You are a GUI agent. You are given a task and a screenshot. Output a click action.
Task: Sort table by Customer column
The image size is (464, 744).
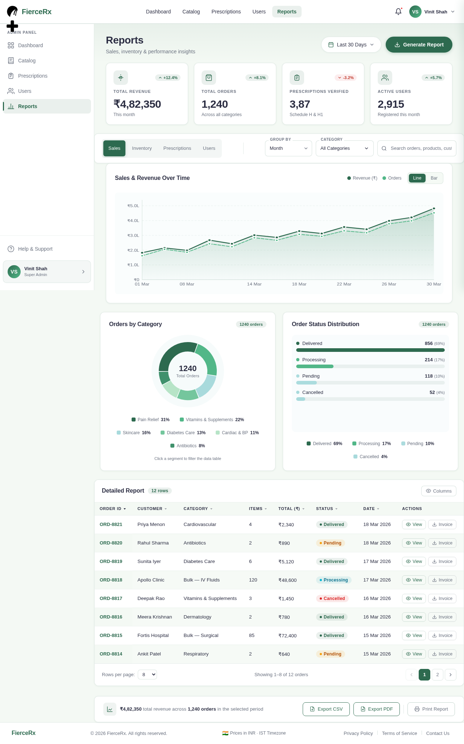point(152,509)
